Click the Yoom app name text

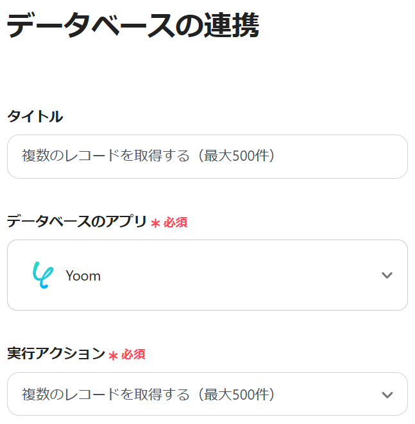pos(83,276)
